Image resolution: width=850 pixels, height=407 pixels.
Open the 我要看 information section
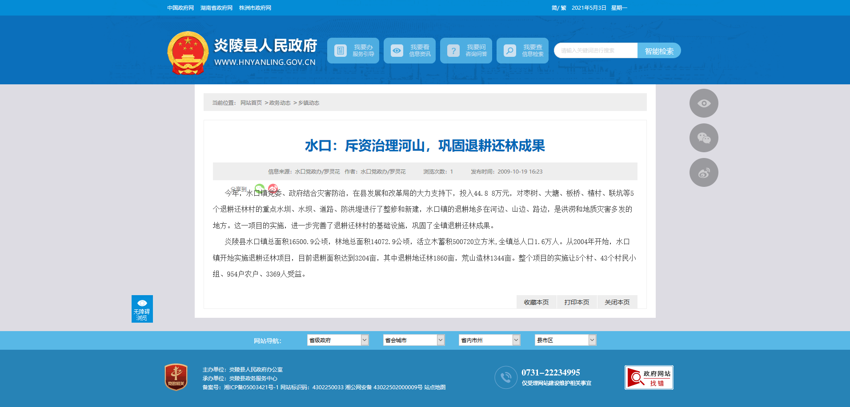click(409, 51)
